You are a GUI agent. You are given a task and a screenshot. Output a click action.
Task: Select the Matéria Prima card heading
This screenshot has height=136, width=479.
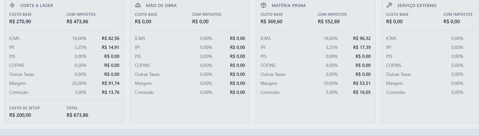click(289, 6)
